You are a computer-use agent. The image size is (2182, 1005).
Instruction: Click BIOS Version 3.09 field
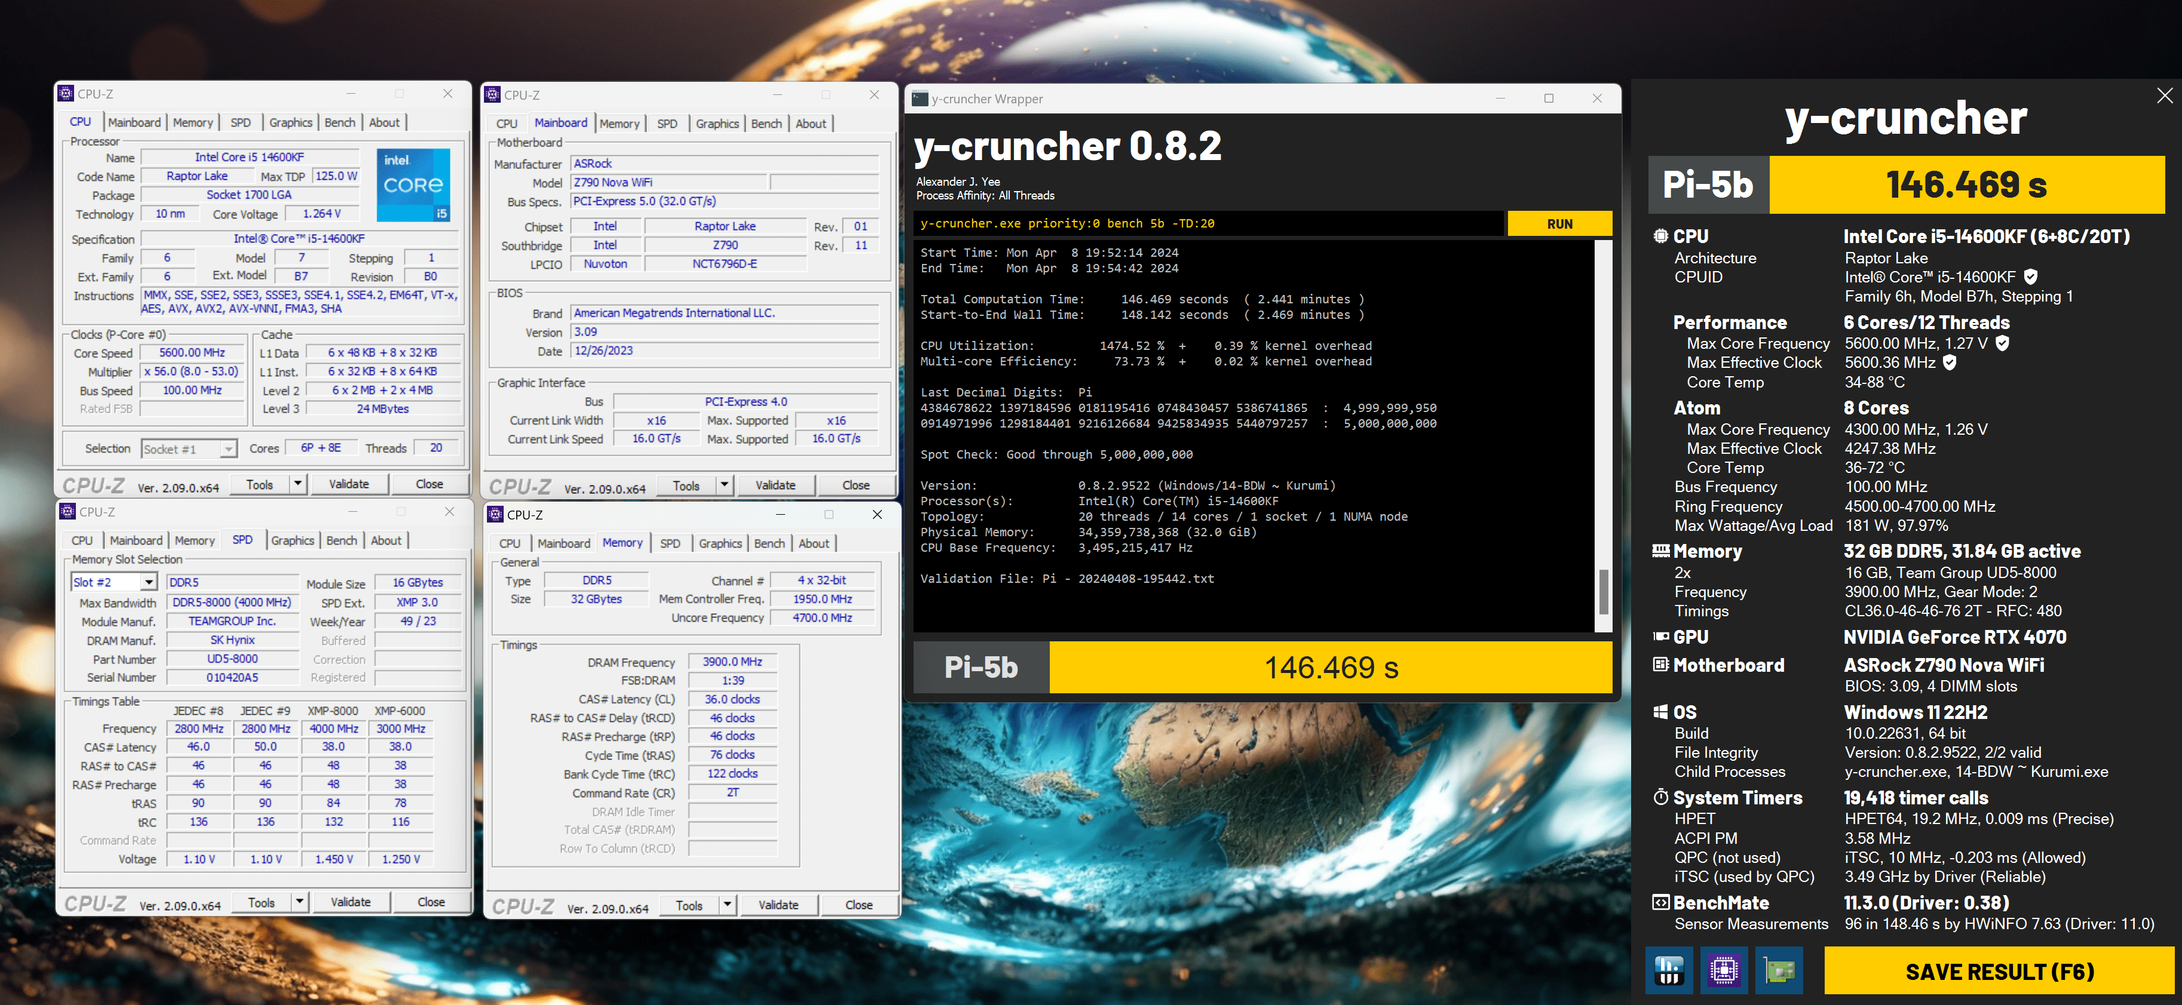724,332
